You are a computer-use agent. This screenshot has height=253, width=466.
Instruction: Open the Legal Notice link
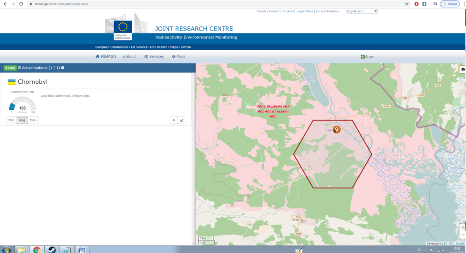[x=305, y=11]
